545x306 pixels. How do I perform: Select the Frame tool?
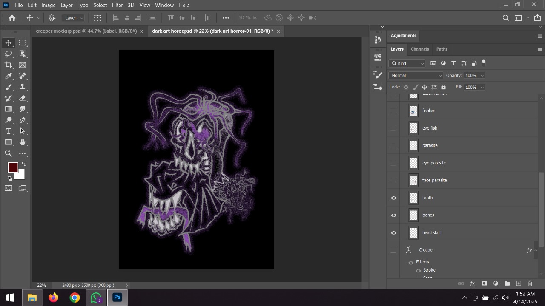23,65
